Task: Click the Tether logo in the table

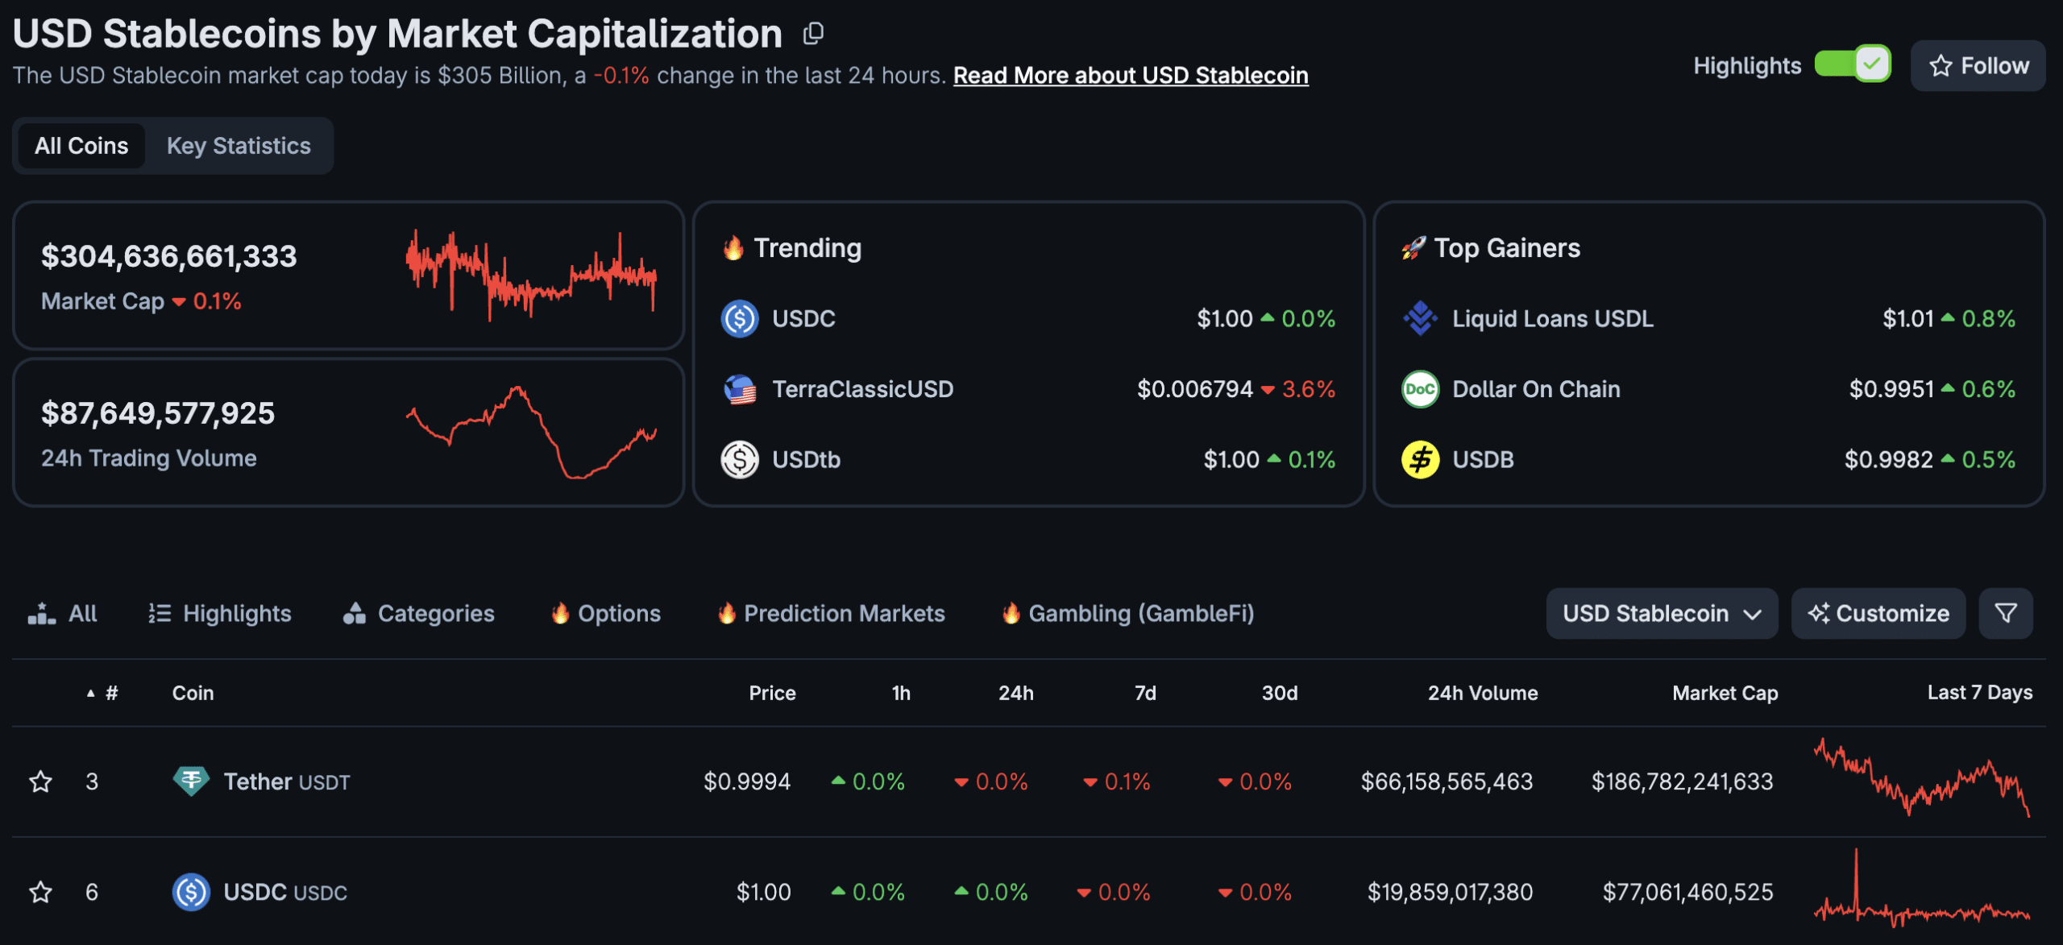Action: tap(191, 780)
